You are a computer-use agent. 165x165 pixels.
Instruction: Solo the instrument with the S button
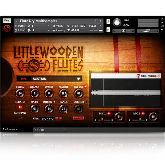(x=108, y=21)
